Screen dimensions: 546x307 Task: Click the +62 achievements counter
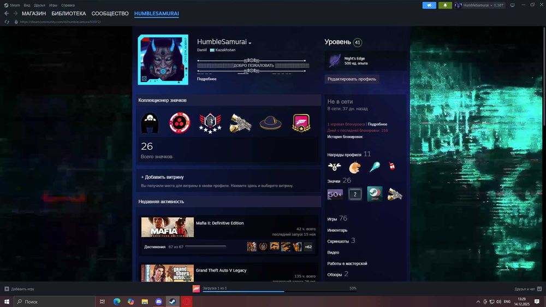(308, 247)
